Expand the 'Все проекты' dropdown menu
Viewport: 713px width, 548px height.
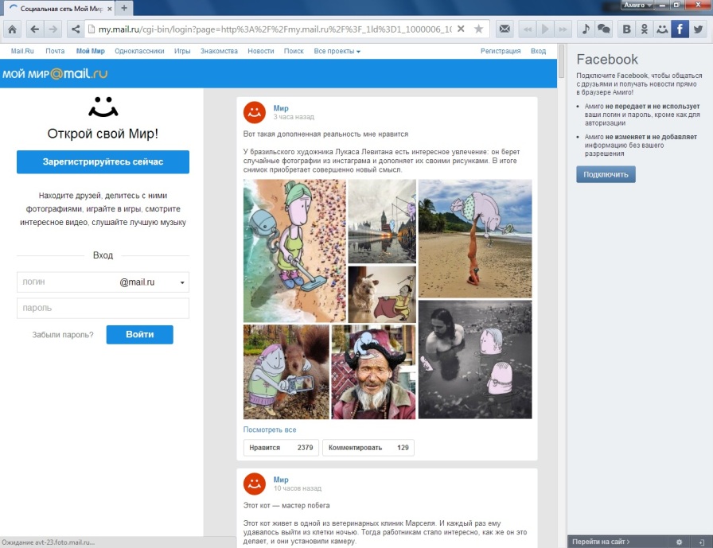(337, 51)
